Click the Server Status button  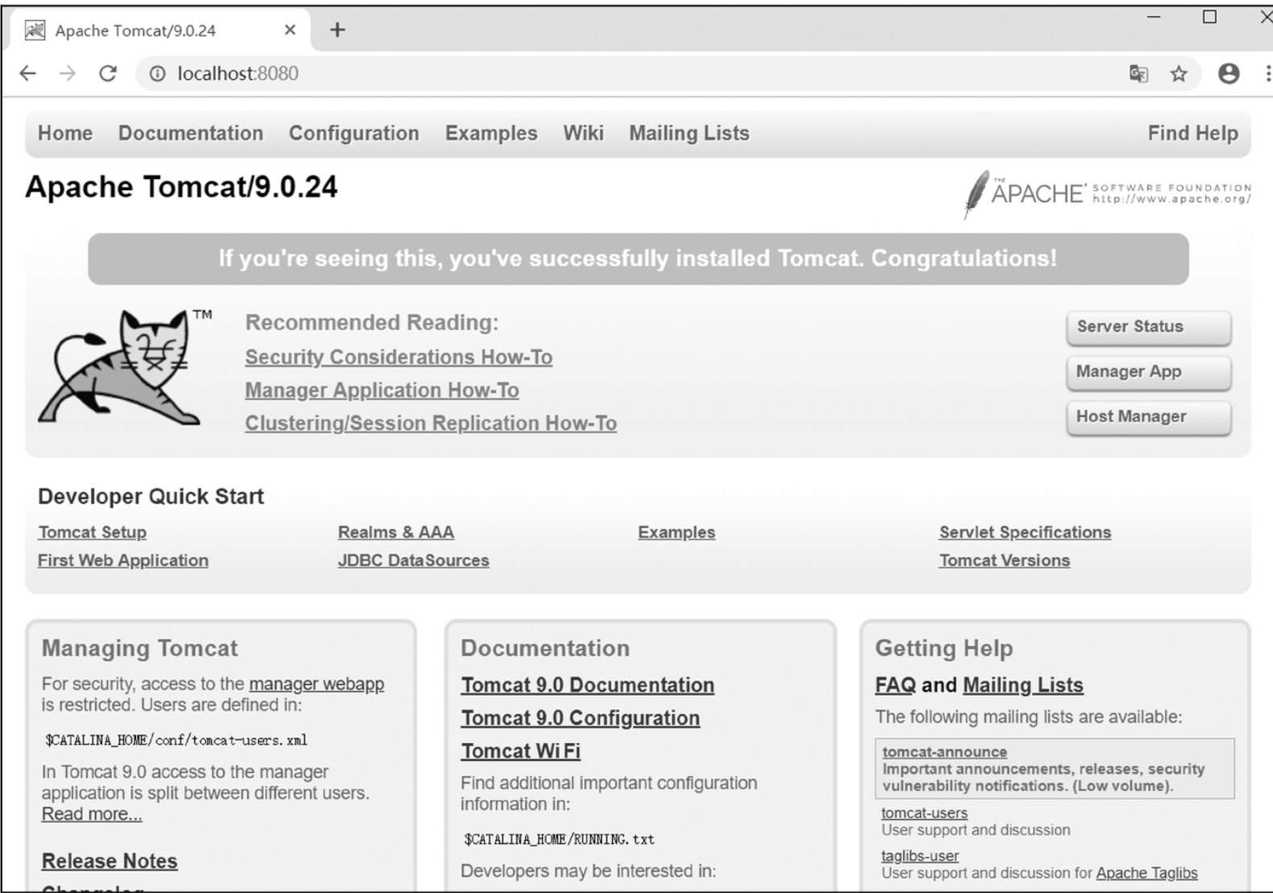click(x=1149, y=327)
